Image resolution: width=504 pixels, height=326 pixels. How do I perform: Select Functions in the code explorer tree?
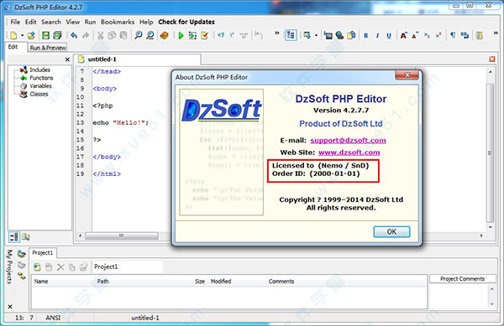point(41,78)
